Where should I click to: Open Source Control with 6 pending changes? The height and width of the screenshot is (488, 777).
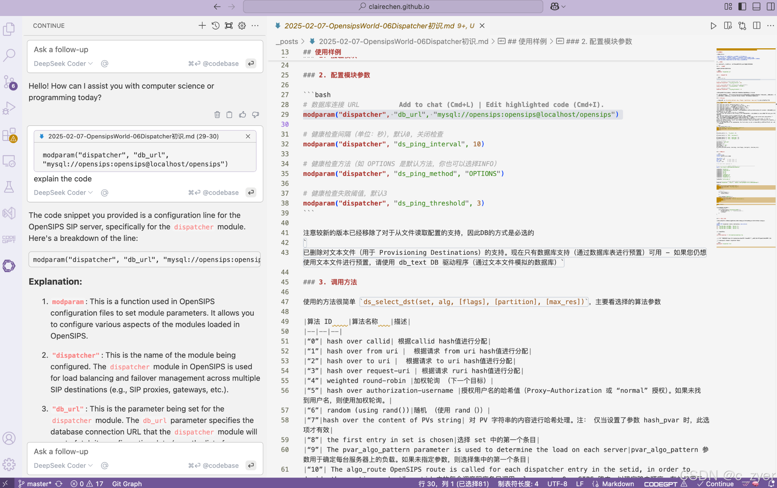coord(9,82)
